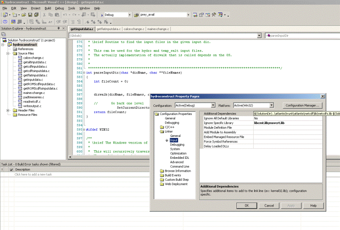
Task: Click the Properties icon in Solution Explorer
Action: click(x=4, y=34)
